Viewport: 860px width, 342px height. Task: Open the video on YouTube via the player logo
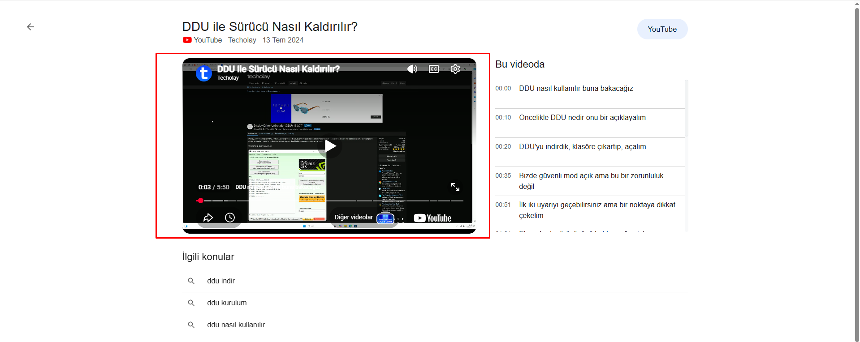432,218
